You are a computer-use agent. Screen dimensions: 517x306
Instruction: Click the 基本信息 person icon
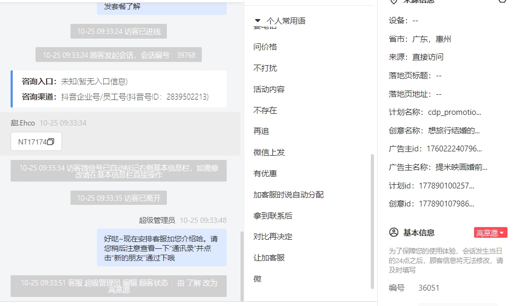pos(394,232)
